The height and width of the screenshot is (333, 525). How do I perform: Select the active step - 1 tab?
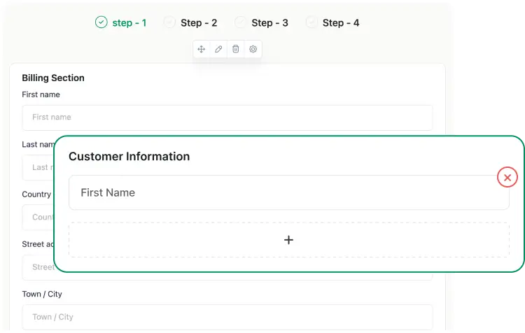point(129,22)
